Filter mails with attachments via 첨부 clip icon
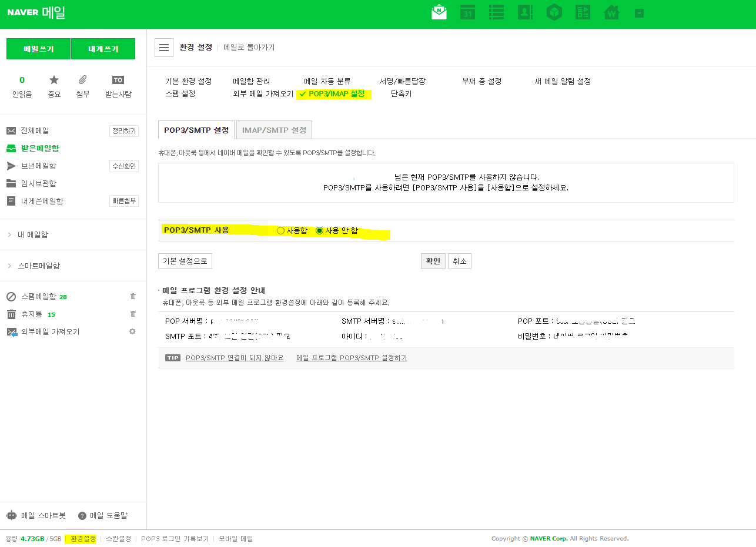The image size is (756, 547). click(83, 87)
